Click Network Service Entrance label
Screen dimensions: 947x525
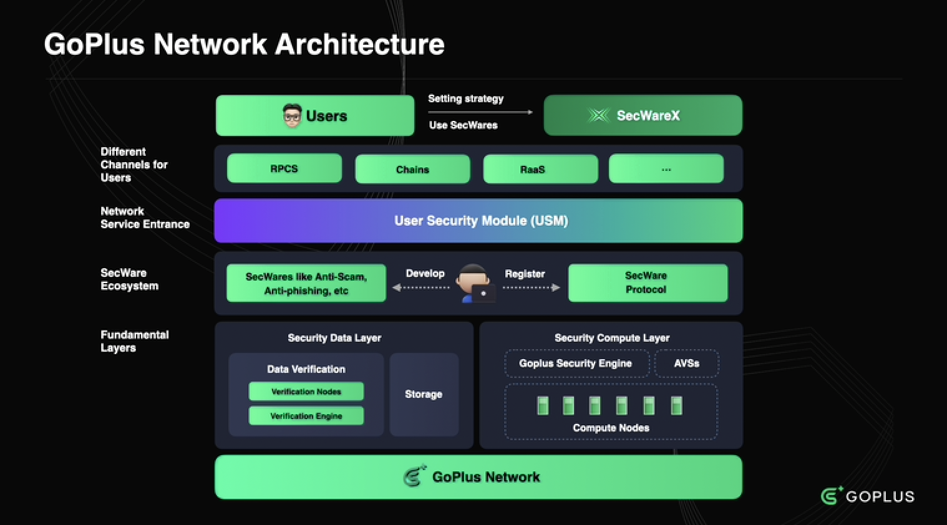click(x=145, y=218)
